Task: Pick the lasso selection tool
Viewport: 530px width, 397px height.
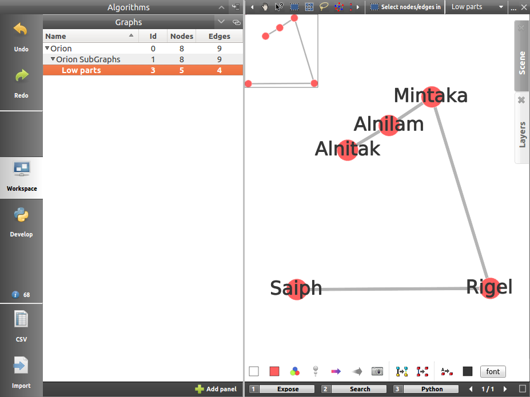Action: (x=324, y=7)
